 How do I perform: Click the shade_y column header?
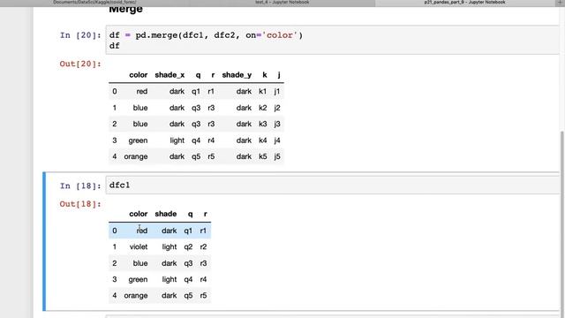point(237,75)
